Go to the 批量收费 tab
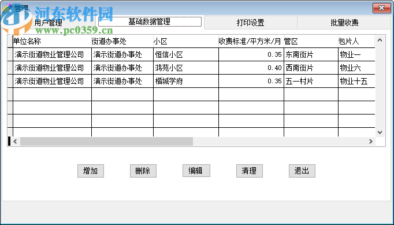The width and height of the screenshot is (394, 225). (x=344, y=23)
